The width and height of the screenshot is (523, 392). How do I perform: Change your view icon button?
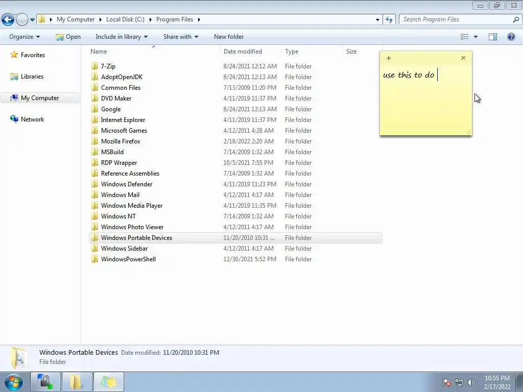464,37
